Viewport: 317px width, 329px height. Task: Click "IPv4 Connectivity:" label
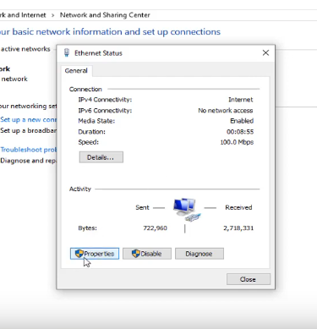click(x=105, y=100)
